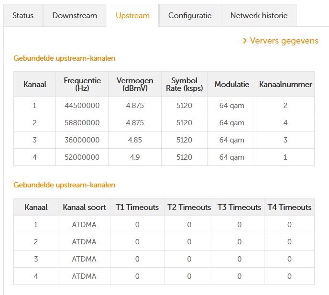This screenshot has width=329, height=295.
Task: Click the frequency value 58800000
Action: 82,123
